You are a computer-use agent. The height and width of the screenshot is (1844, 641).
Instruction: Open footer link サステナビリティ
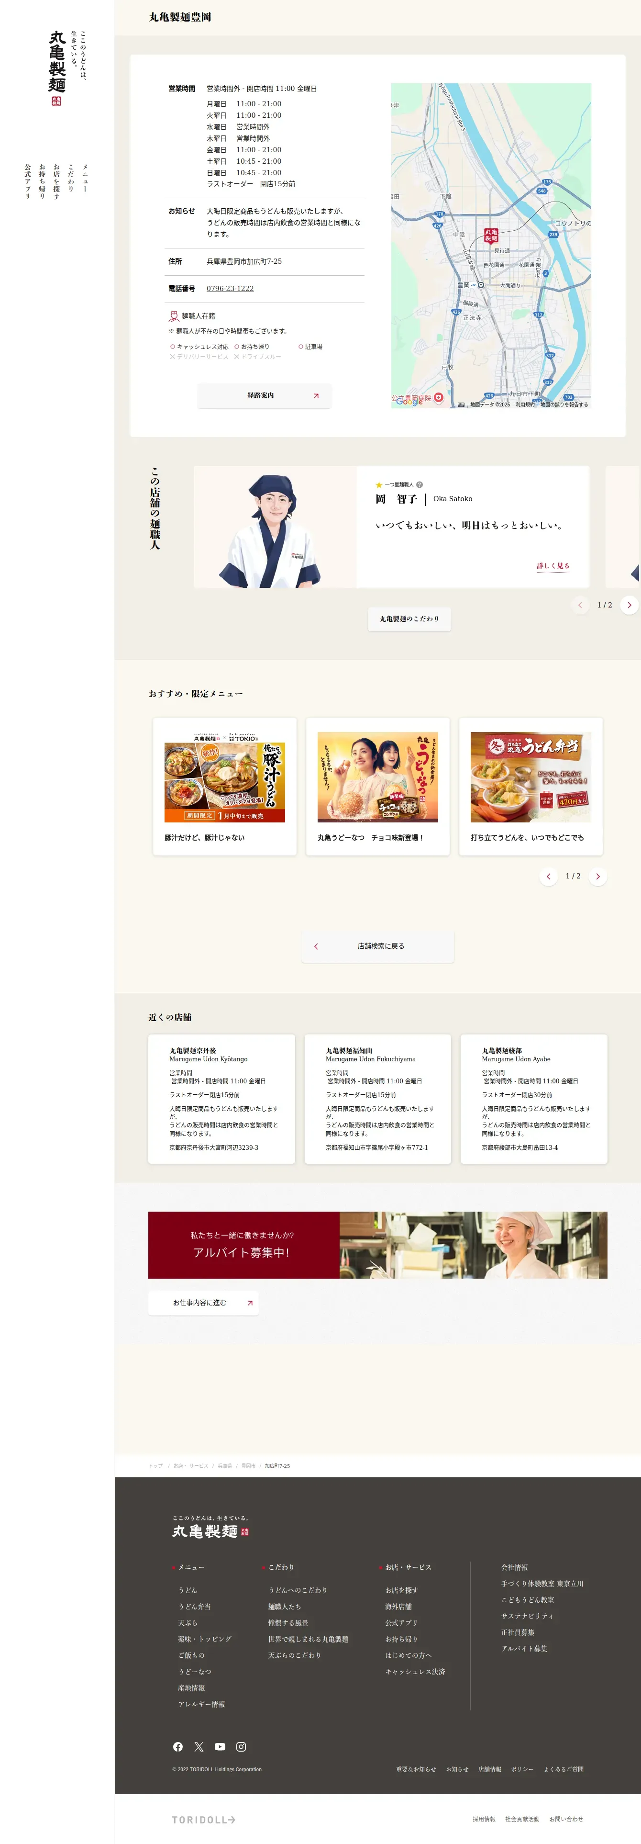click(x=527, y=1616)
